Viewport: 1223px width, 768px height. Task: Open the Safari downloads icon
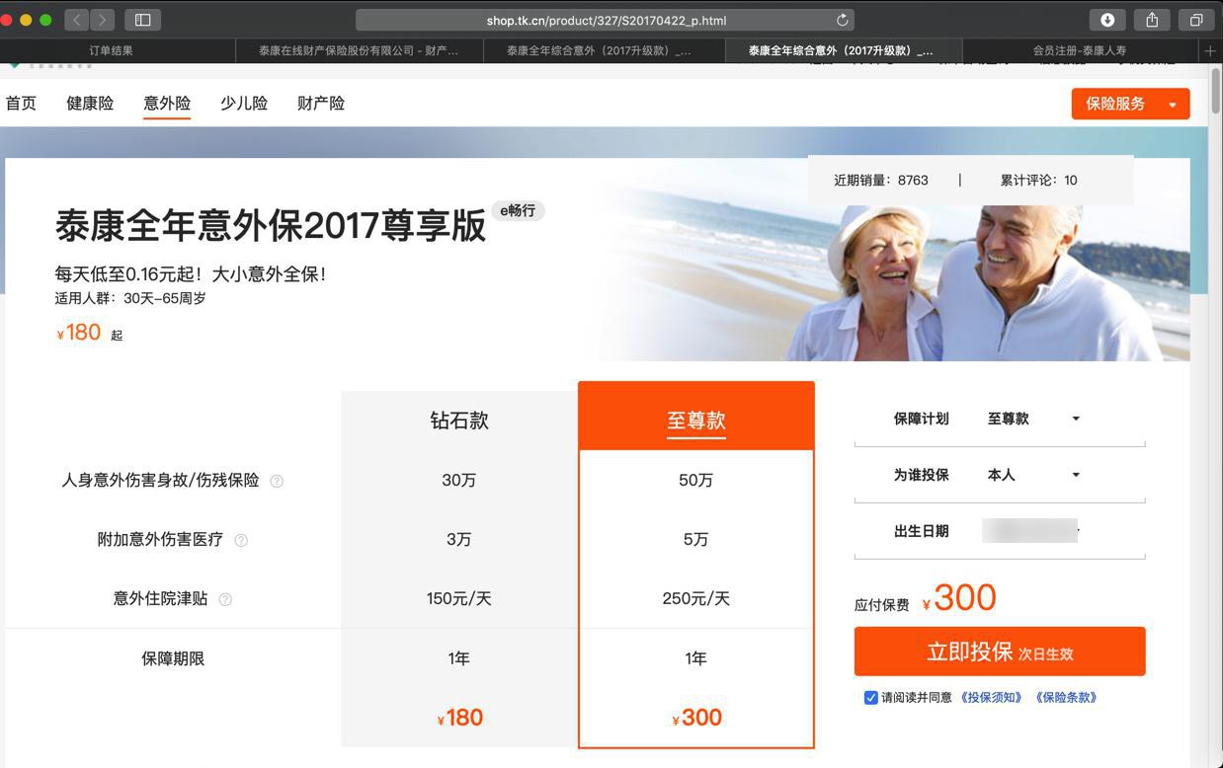click(1107, 20)
